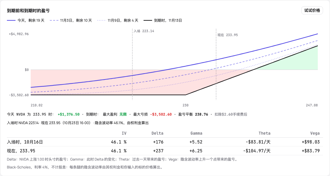
Task: Click the -$3,502.60 y-axis label
Action: tap(19, 95)
